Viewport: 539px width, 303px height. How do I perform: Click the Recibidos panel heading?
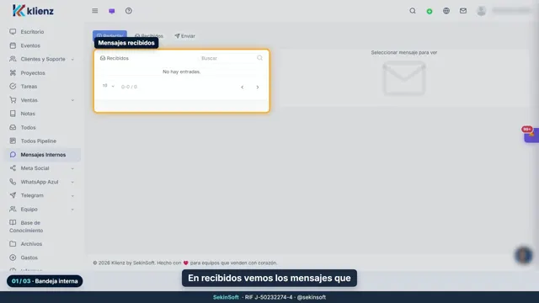[115, 58]
